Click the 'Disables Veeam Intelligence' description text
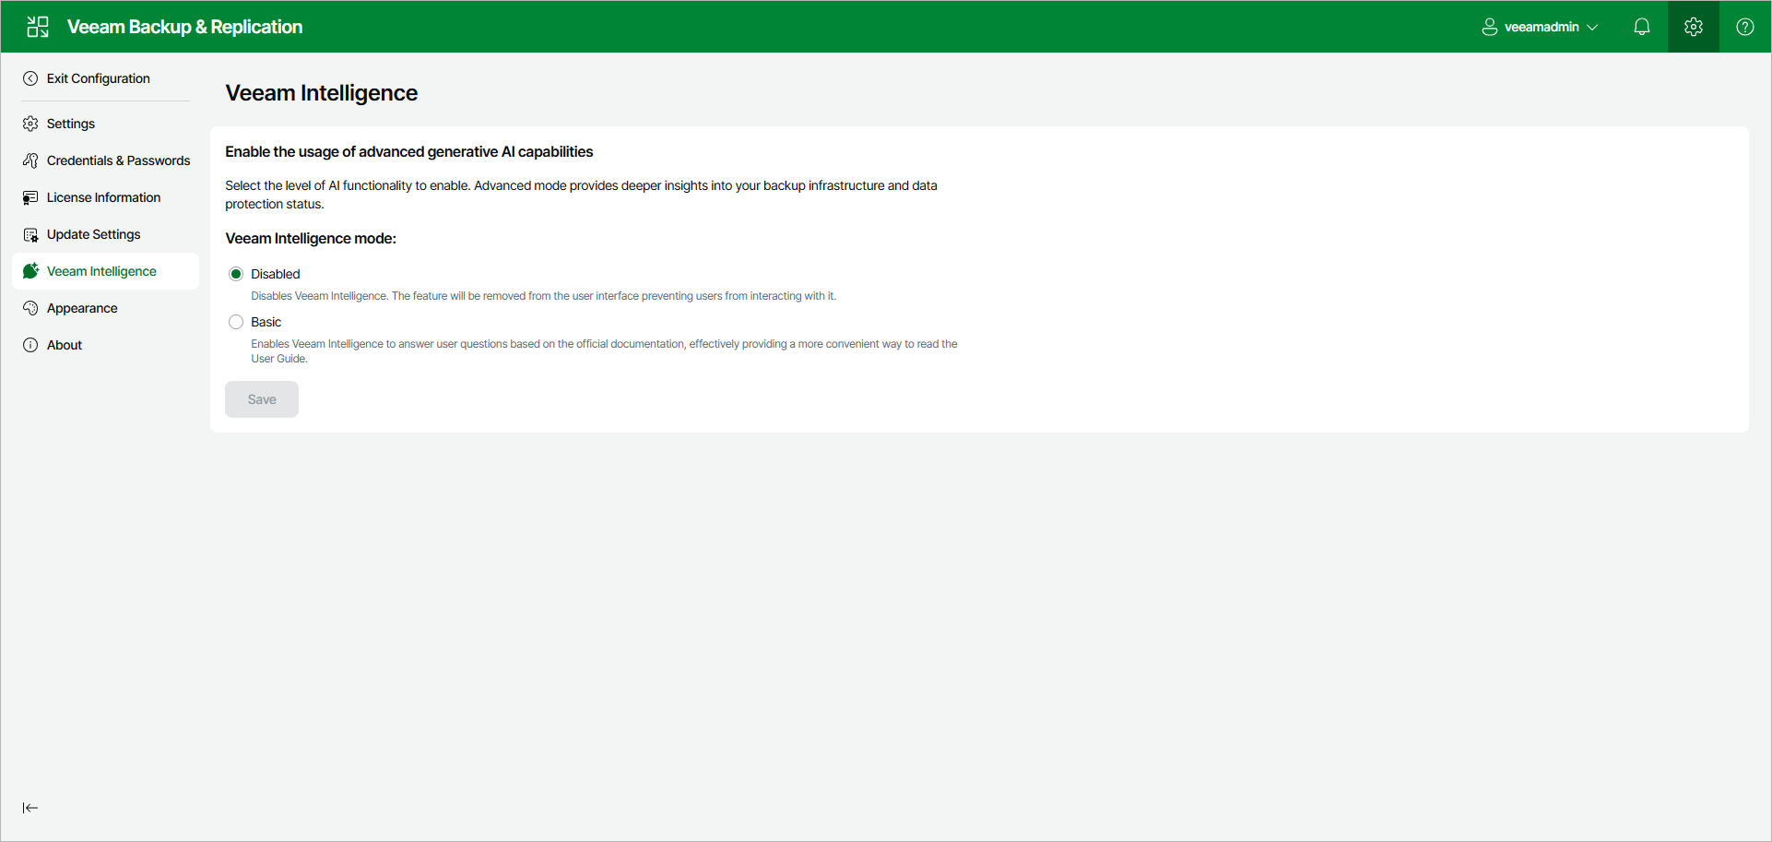Screen dimensions: 1772x842 544,296
